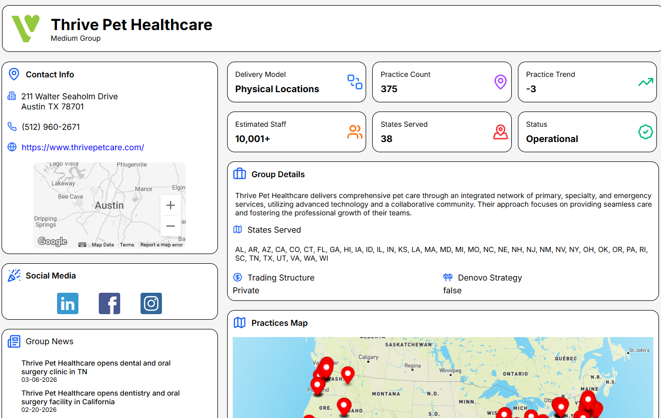Open the LinkedIn social media icon
Screen dimensions: 661x418
tap(68, 303)
